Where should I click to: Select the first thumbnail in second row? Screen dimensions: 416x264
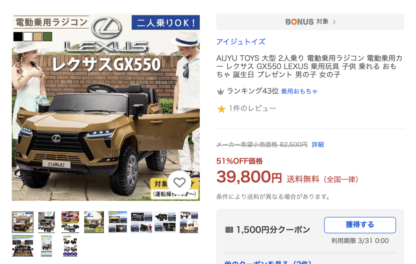(x=23, y=246)
